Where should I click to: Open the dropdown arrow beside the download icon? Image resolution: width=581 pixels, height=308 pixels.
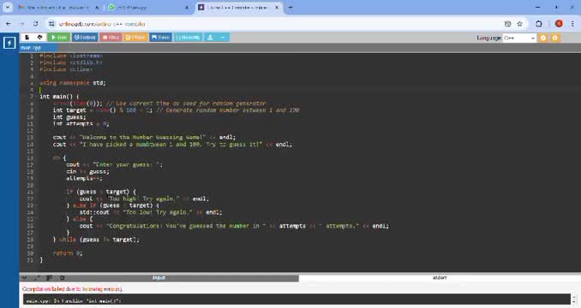pyautogui.click(x=223, y=38)
